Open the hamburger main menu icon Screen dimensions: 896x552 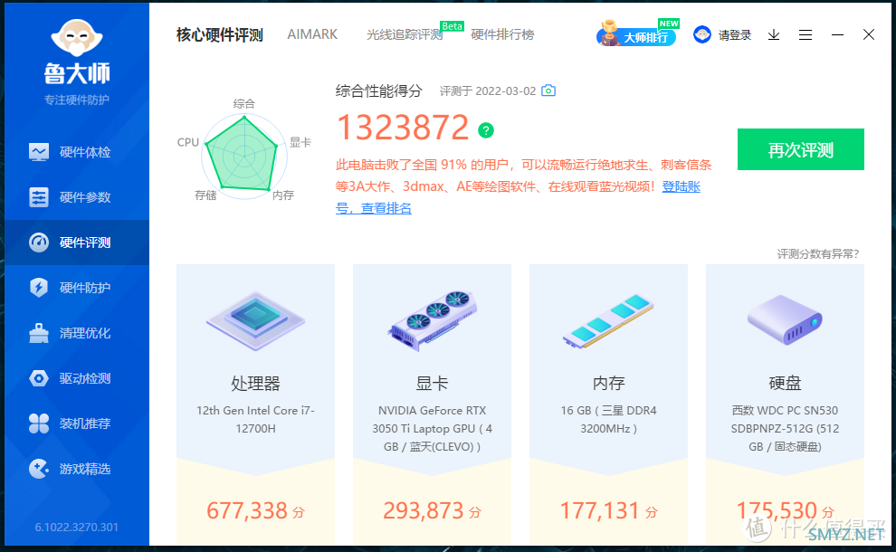805,35
